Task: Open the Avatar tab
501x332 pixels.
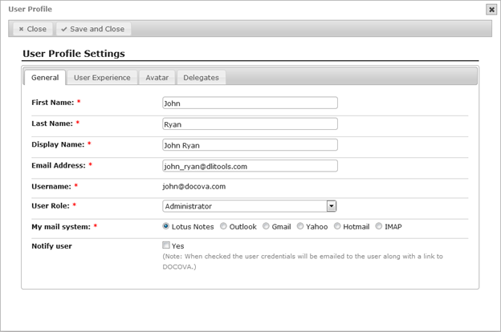Action: [157, 78]
